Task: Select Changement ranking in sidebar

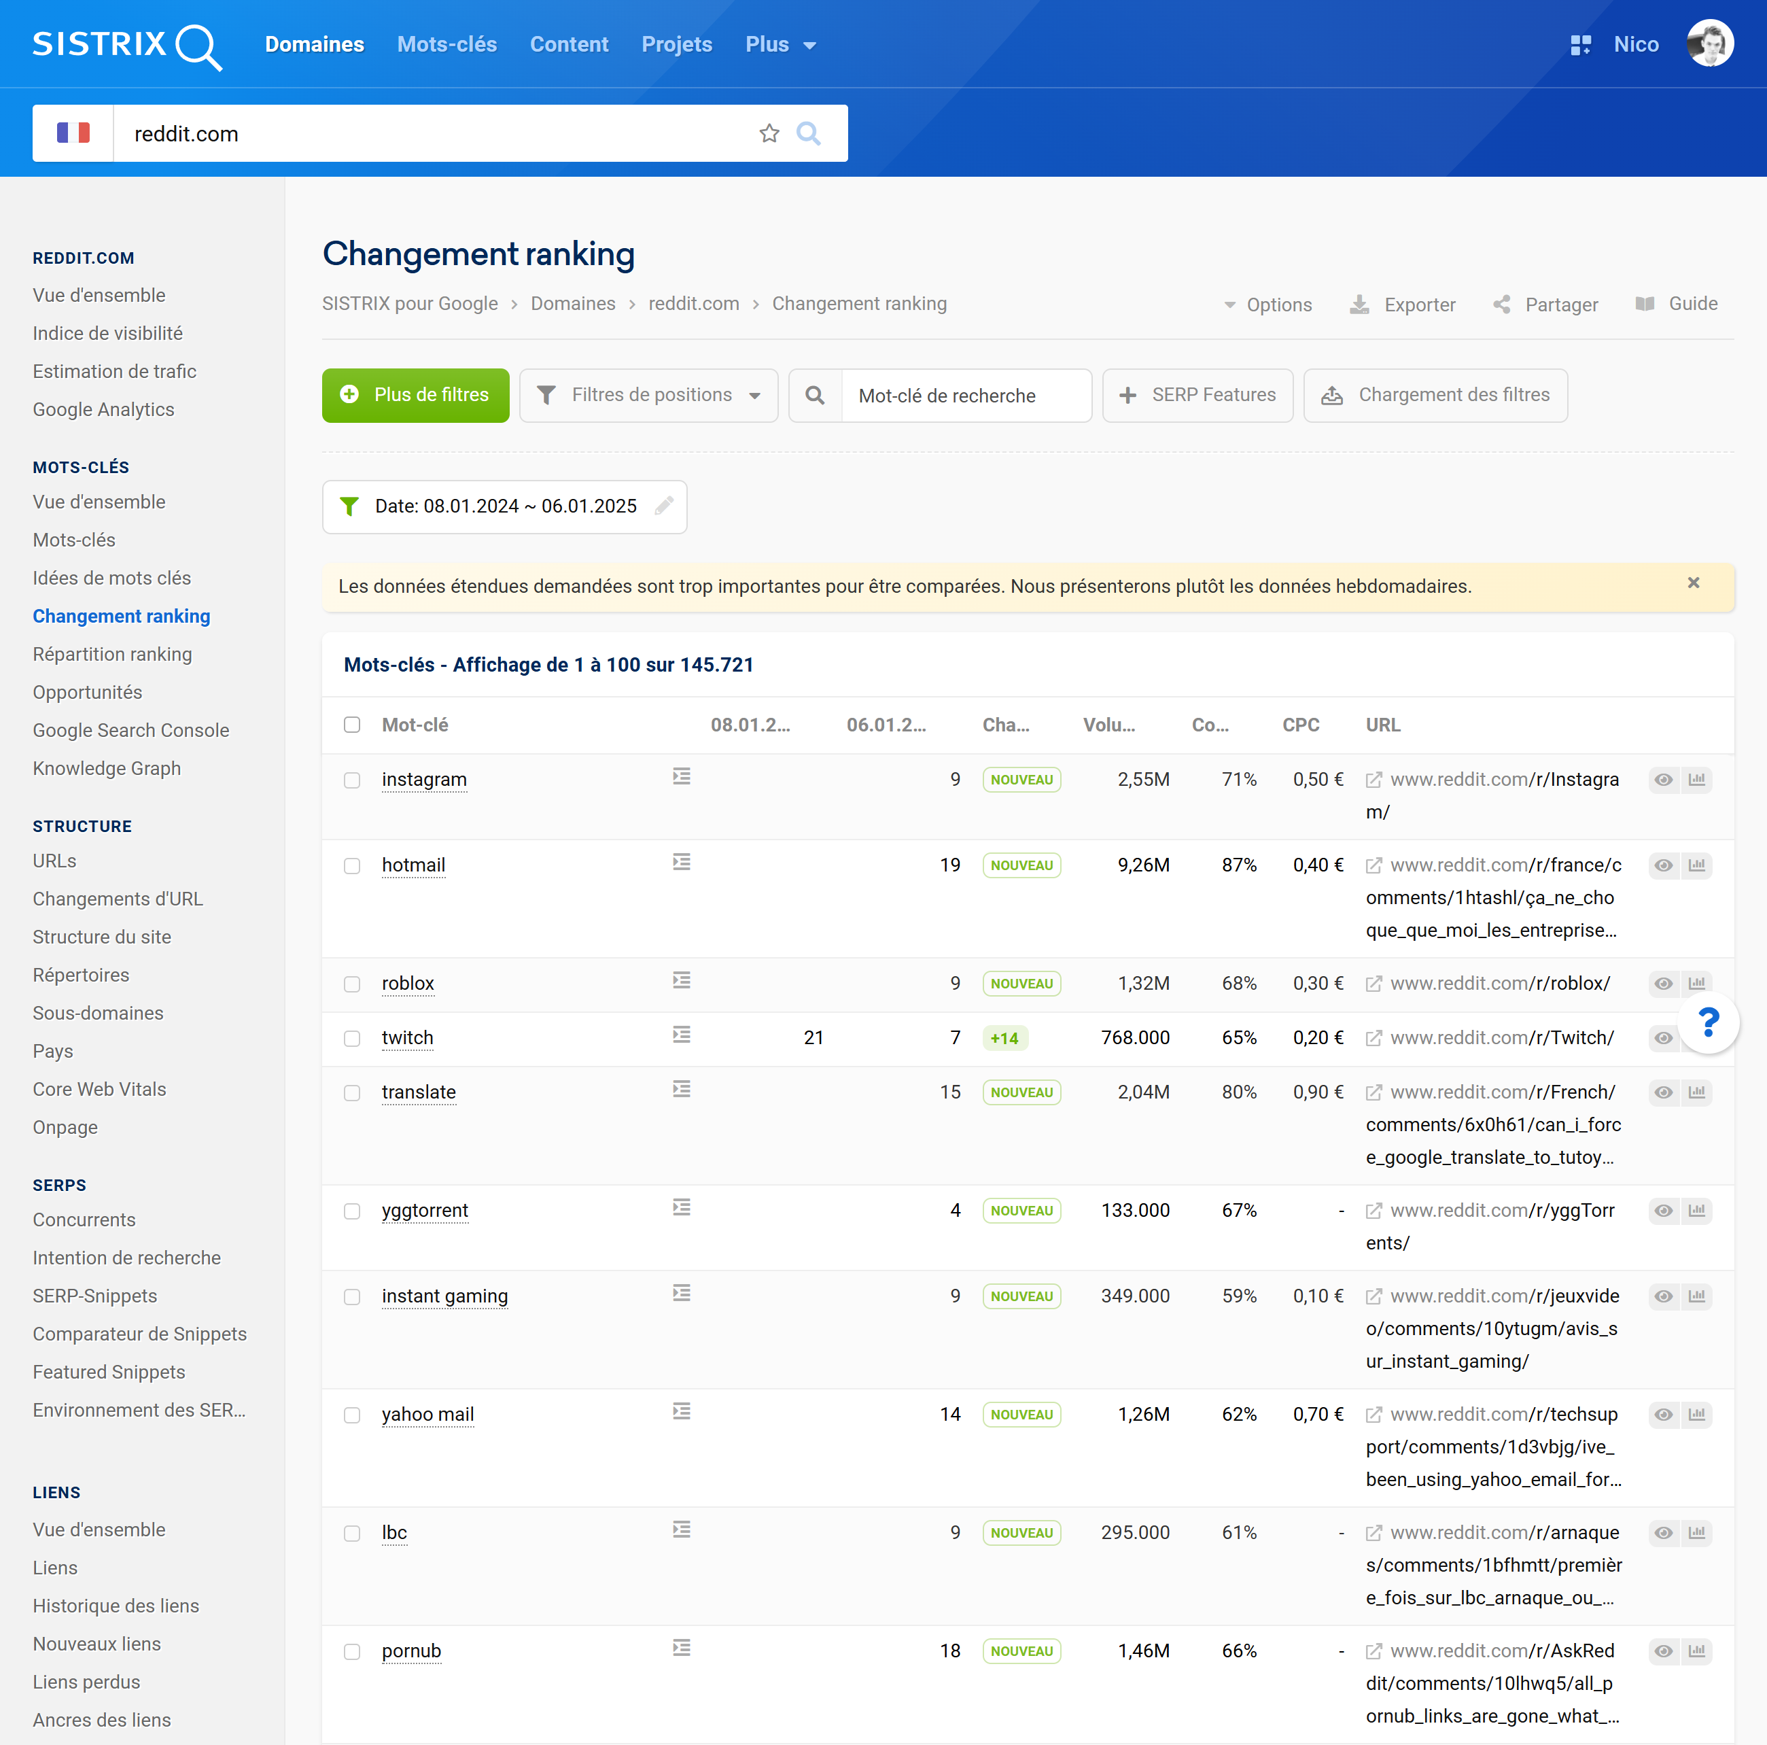Action: (x=122, y=617)
